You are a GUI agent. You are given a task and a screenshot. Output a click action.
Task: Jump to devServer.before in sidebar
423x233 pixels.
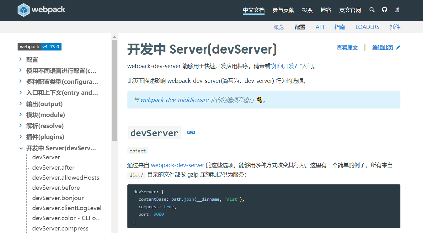(x=56, y=188)
